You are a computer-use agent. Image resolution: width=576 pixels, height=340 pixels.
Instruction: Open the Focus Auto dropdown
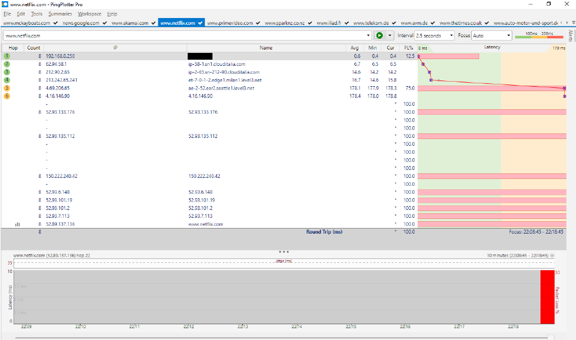(492, 35)
